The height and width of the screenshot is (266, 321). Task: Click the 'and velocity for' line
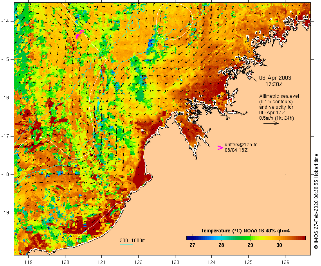coord(276,107)
